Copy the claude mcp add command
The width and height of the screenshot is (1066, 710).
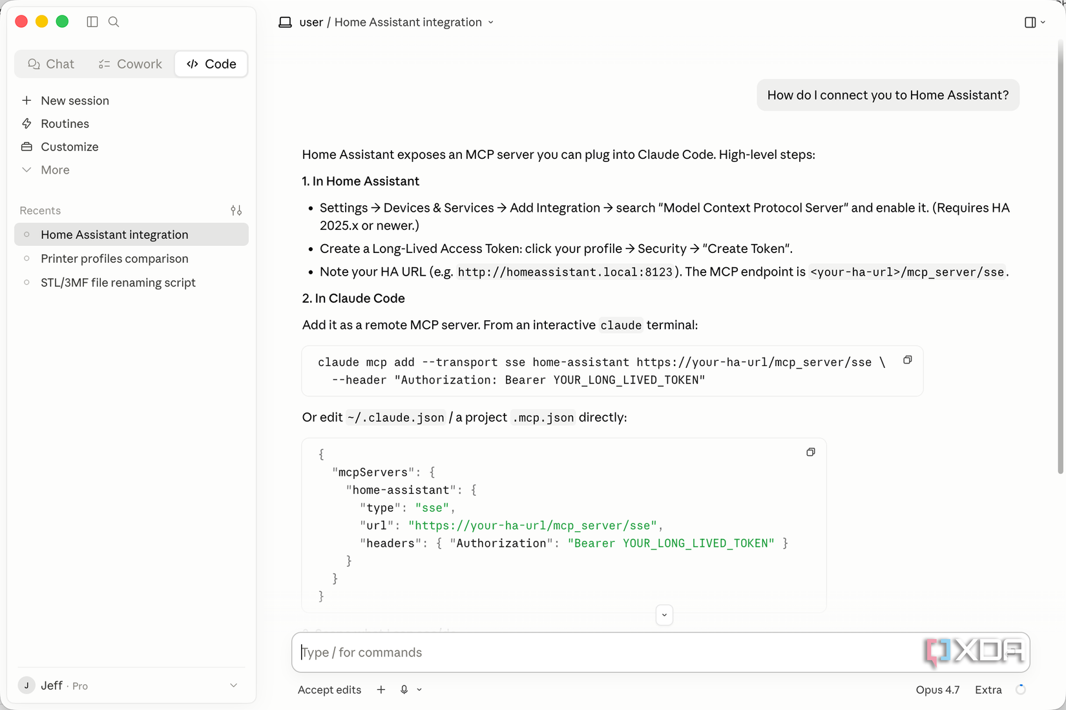click(908, 360)
